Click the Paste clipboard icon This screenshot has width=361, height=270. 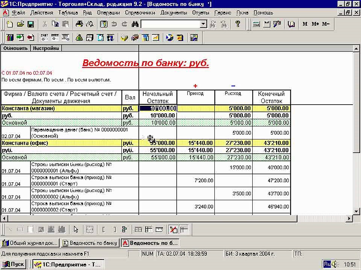[65, 24]
